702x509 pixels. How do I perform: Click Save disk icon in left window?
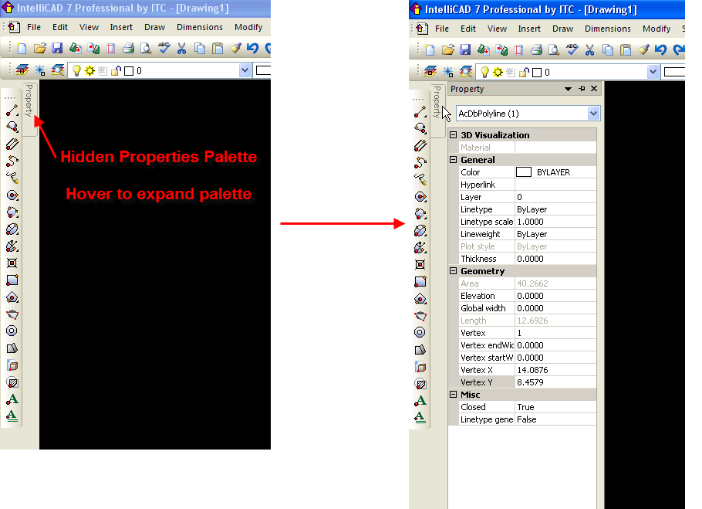tap(57, 48)
